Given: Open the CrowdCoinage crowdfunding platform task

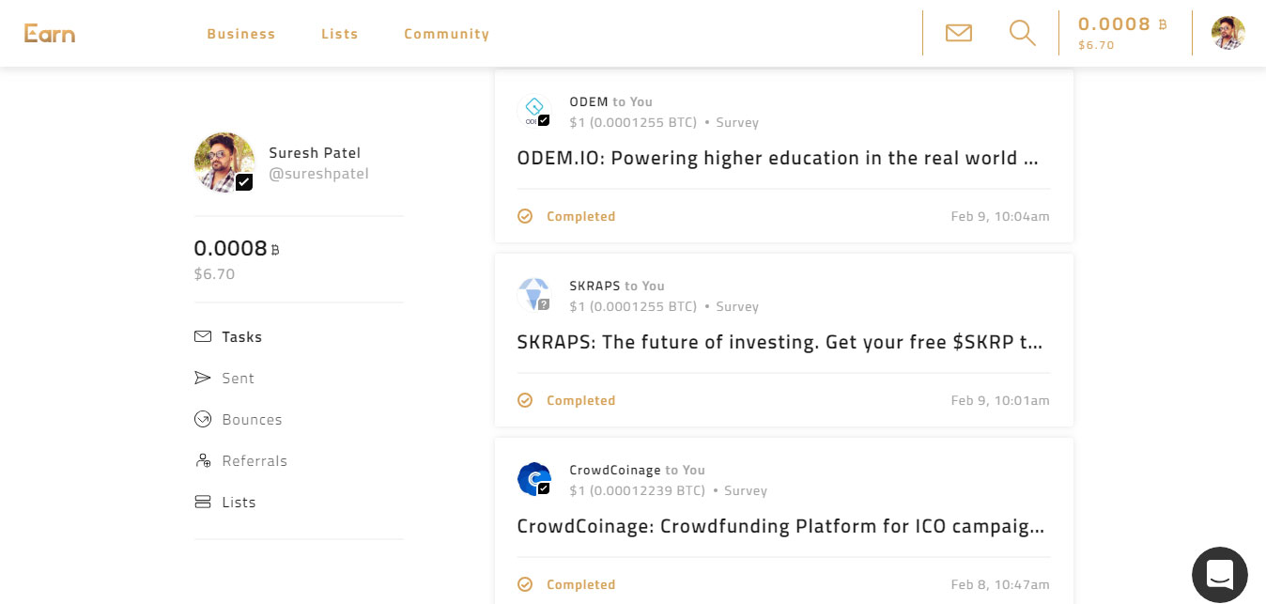Looking at the screenshot, I should pos(780,526).
